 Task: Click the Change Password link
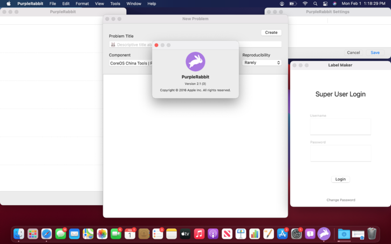click(341, 200)
